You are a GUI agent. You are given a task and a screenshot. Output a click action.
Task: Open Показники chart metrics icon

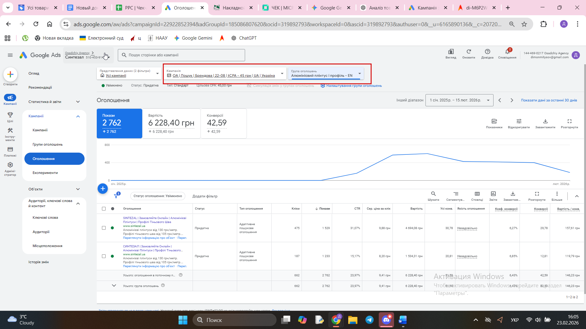(x=494, y=121)
